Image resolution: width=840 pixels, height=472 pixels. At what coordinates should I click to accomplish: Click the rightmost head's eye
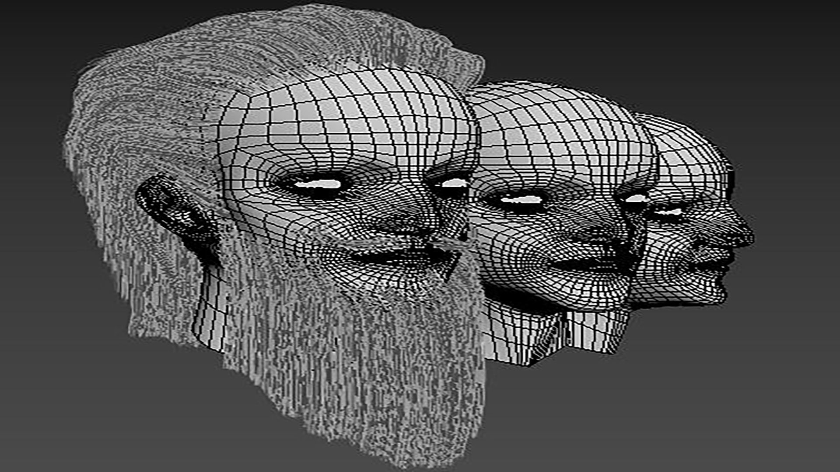[x=669, y=212]
